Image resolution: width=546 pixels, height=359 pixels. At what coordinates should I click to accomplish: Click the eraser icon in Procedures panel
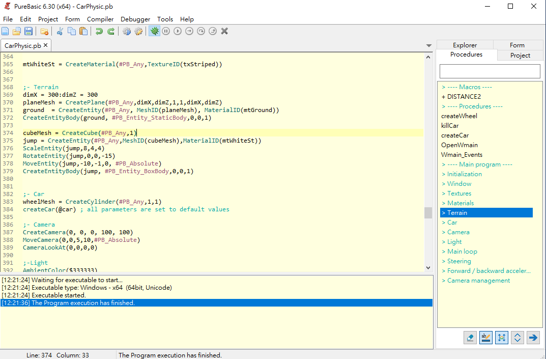pos(470,337)
